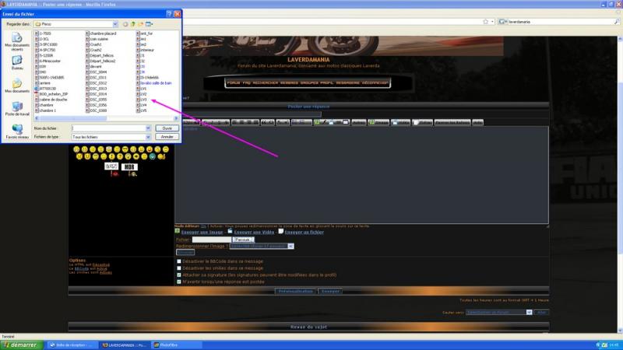This screenshot has width=623, height=350.
Task: Click the Parcourir button next to Fichier
Action: click(243, 240)
